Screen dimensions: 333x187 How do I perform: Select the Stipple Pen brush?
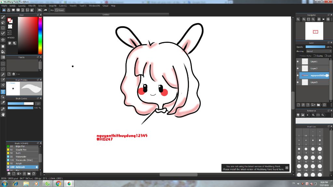(x=22, y=150)
